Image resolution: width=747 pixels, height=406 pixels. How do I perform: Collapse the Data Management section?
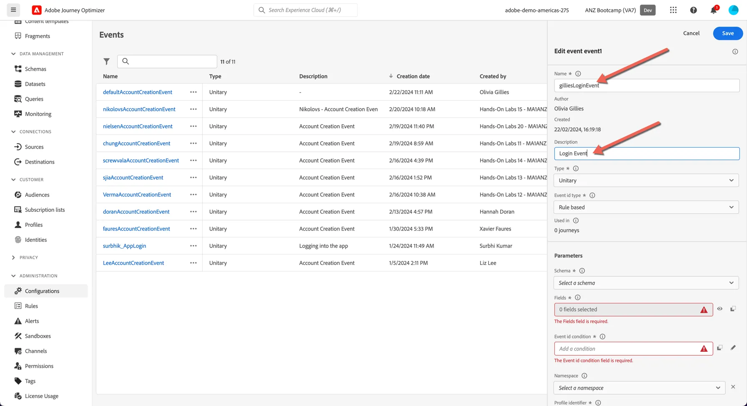(x=13, y=54)
